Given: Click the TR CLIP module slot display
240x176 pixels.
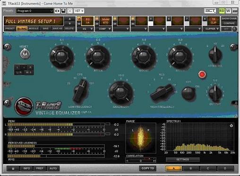Looking at the screenshot, I should coord(214,21).
